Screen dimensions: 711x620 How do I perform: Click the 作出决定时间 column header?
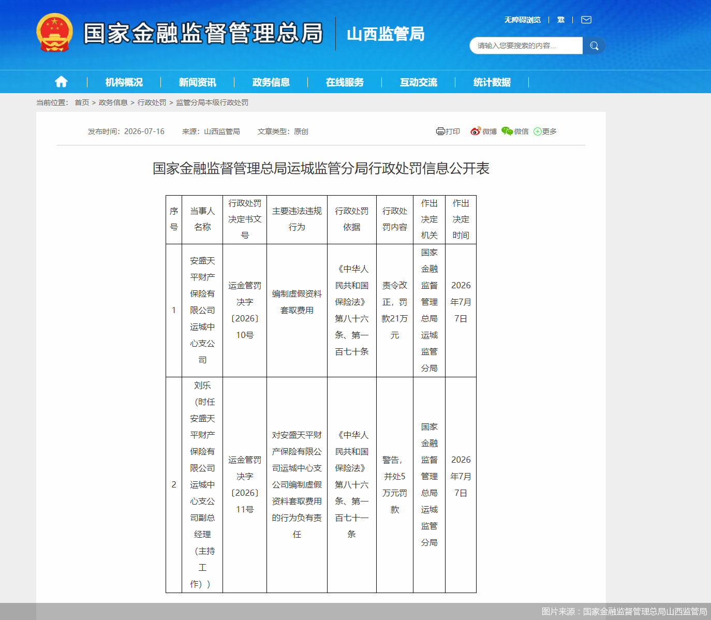[461, 219]
